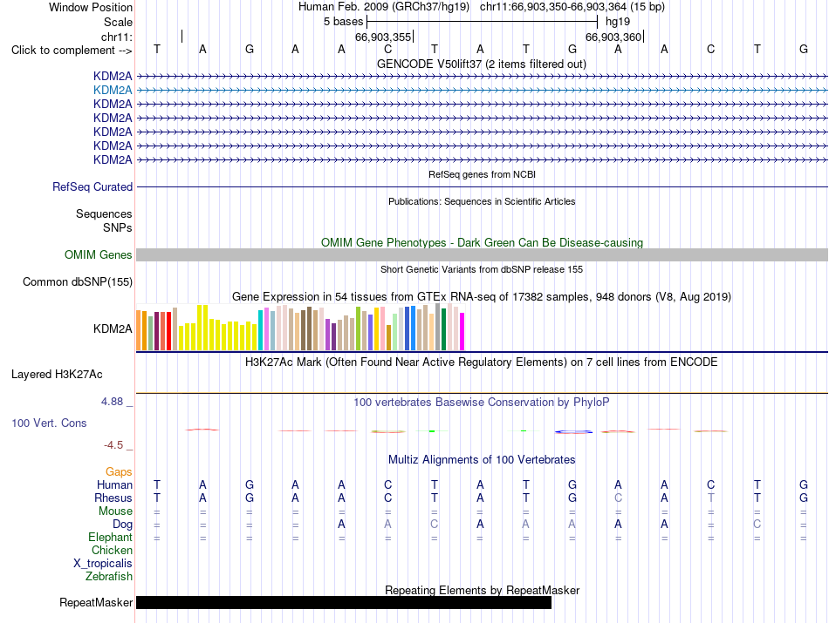Open the RefSeq Curated track label
Screen dimensions: 829x623
click(92, 186)
